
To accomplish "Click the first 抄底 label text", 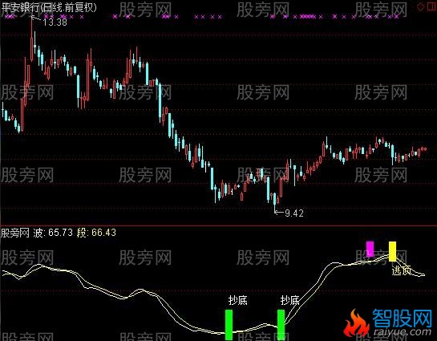I will (237, 300).
